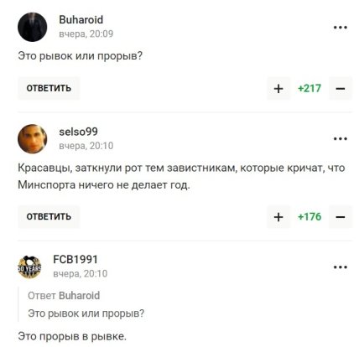
Task: Open the three-dot menu on FCB1991's comment
Action: (x=341, y=267)
